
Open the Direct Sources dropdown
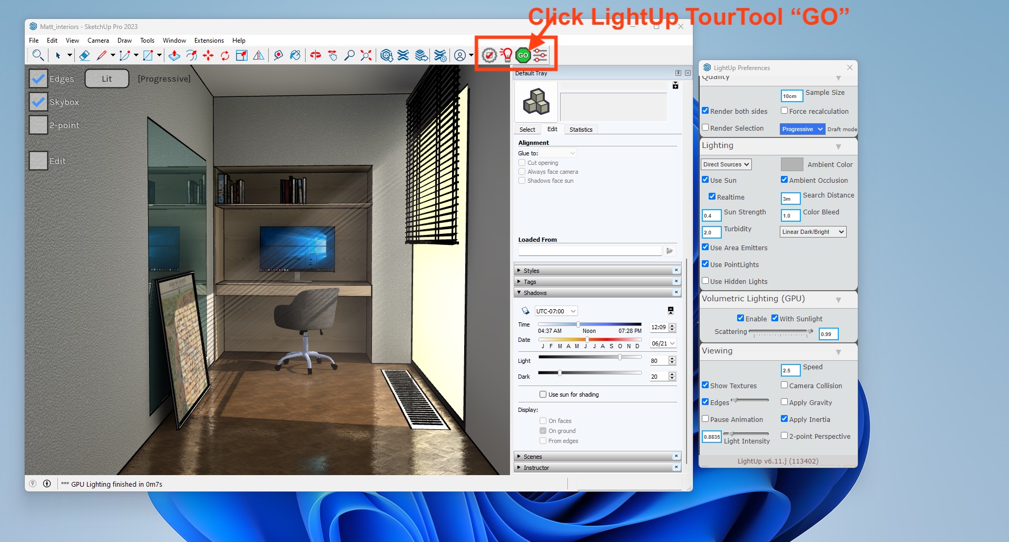(x=726, y=164)
